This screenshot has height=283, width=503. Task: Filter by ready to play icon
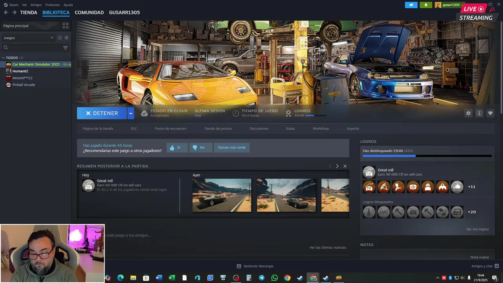point(66,38)
